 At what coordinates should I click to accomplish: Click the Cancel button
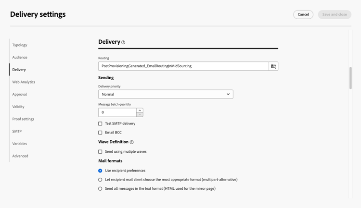303,14
